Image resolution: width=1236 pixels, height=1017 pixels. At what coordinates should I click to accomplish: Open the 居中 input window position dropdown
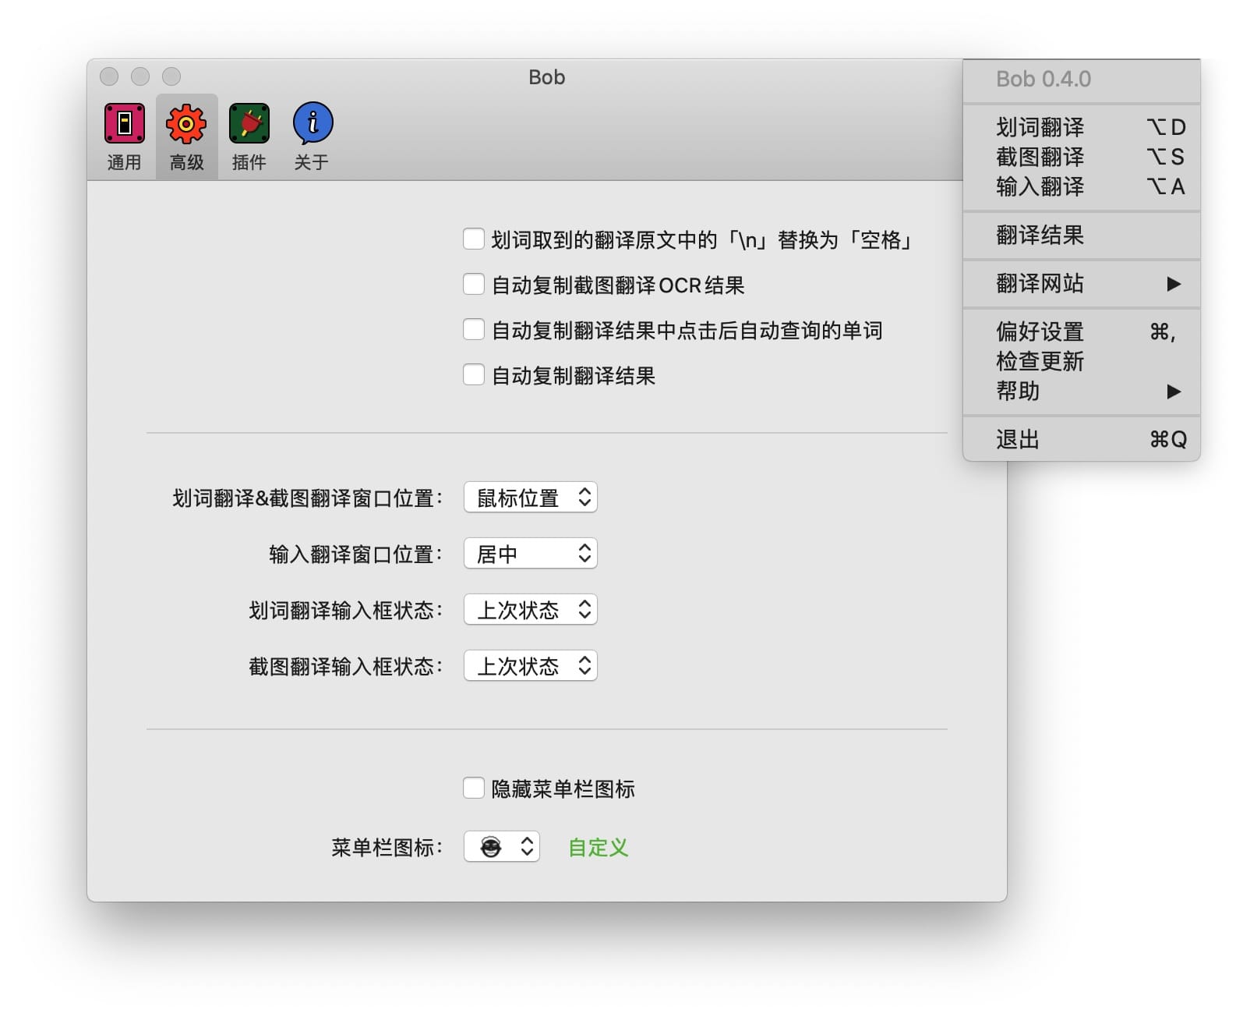click(x=531, y=554)
